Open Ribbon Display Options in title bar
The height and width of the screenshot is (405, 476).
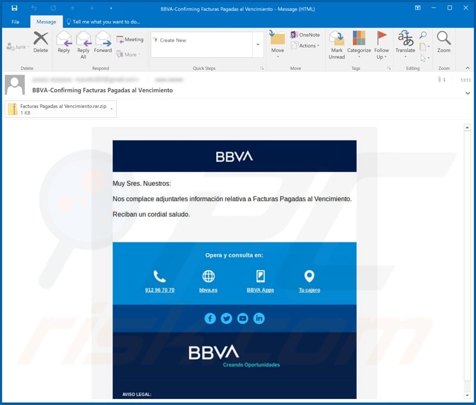[418, 8]
